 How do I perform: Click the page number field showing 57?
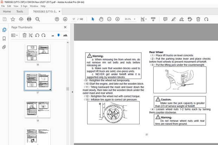74,19
